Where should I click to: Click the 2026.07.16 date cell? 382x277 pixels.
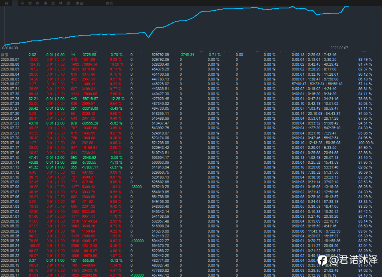(10, 153)
